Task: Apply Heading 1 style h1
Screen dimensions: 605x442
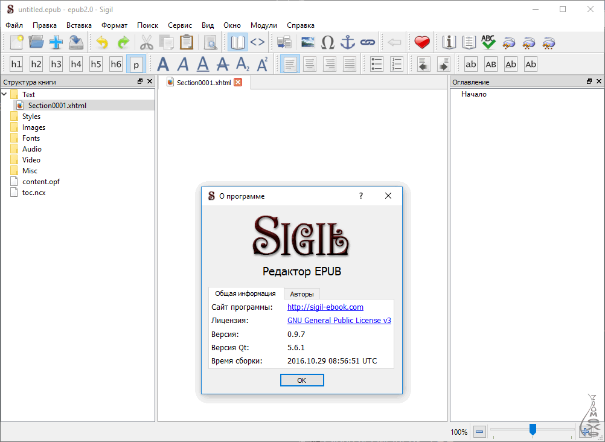Action: click(x=16, y=64)
